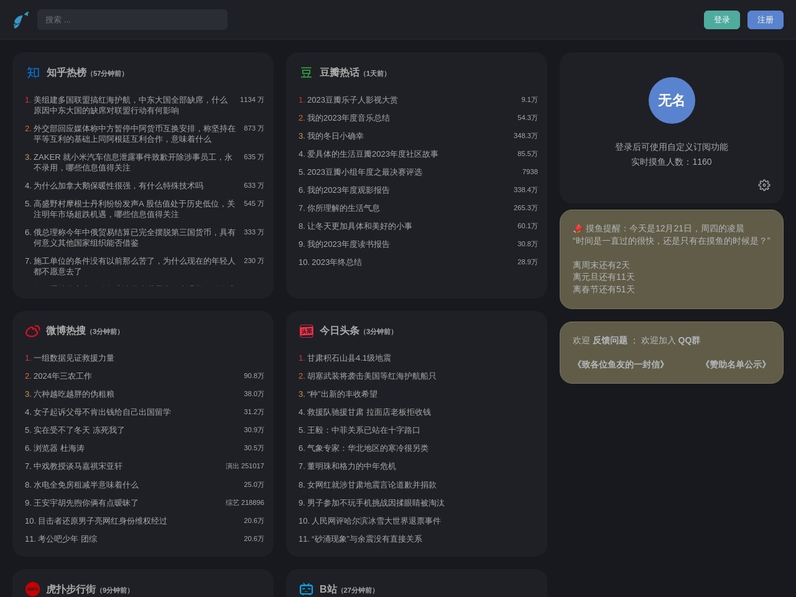Click the 无名 user avatar circle
Viewport: 796px width, 597px height.
pos(672,100)
